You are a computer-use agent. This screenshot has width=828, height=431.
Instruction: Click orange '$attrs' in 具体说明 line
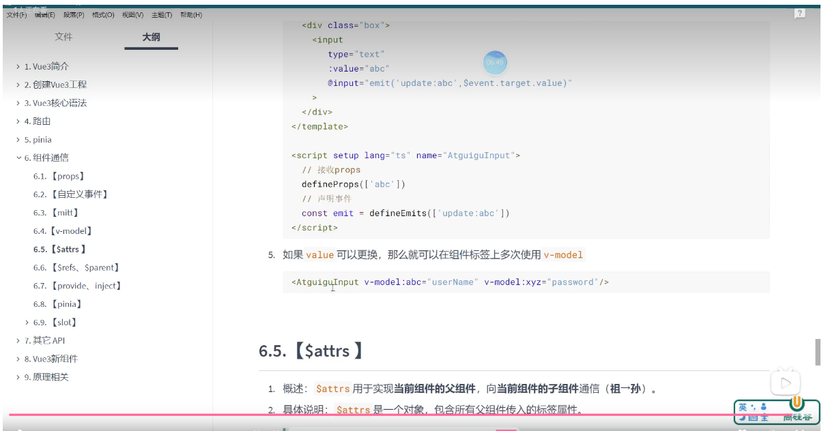pos(354,410)
